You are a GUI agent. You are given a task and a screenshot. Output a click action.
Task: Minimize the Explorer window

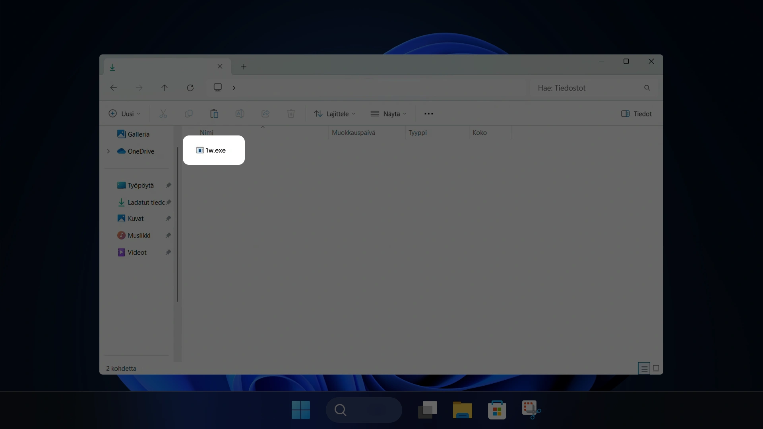pos(601,61)
